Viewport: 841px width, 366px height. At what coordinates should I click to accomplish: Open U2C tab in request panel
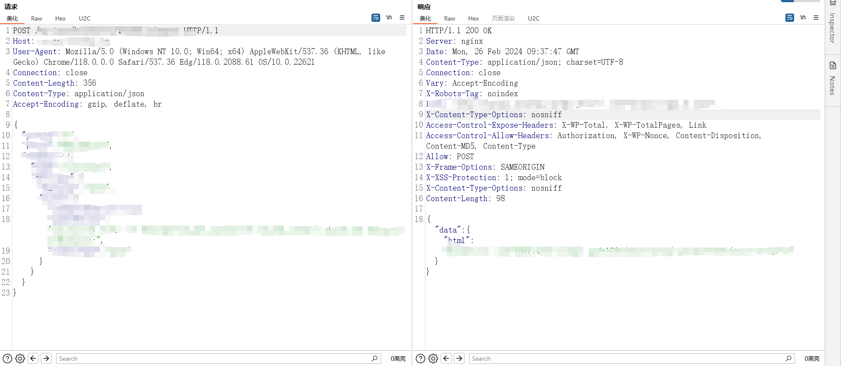coord(85,18)
